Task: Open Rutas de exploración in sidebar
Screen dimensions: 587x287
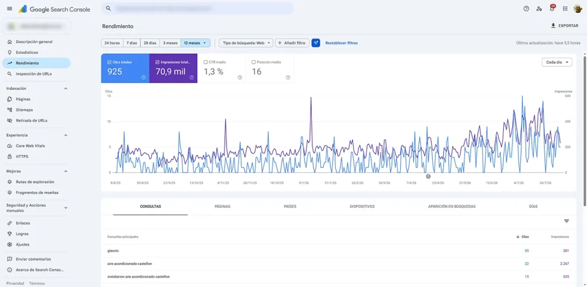Action: 36,182
